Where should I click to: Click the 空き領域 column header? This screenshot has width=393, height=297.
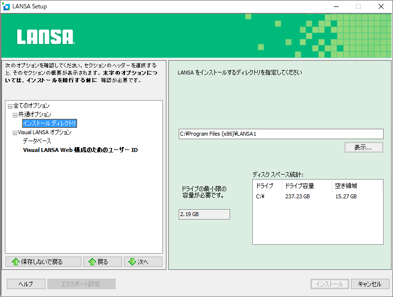[x=357, y=186]
